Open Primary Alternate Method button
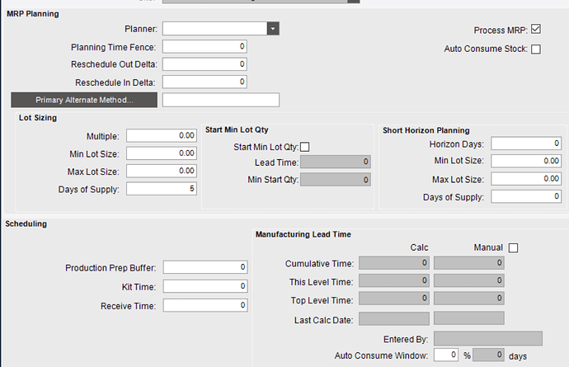 [84, 100]
